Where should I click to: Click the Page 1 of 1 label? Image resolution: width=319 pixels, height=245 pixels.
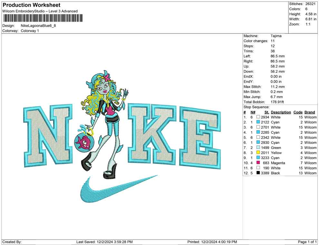tap(307, 242)
